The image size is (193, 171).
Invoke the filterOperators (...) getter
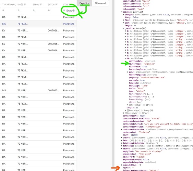pos(151,97)
